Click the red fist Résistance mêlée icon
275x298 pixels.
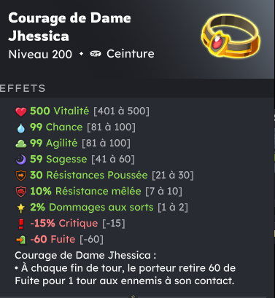click(21, 192)
